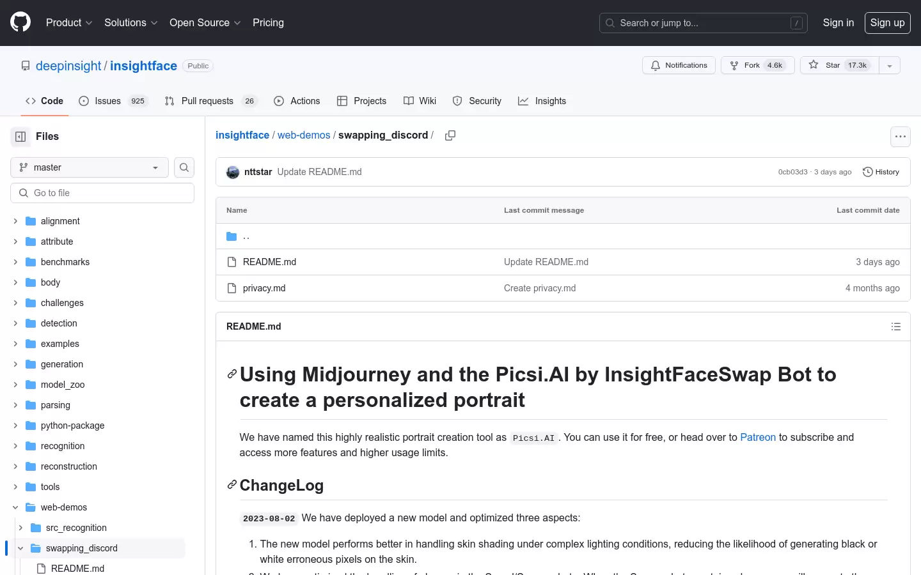Click the star icon on Star button
921x575 pixels.
[x=814, y=65]
